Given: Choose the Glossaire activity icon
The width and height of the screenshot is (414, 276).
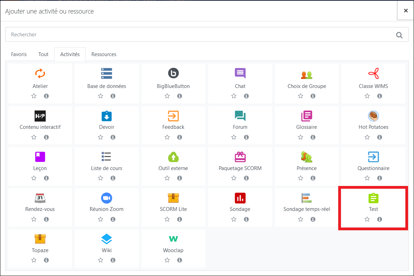Looking at the screenshot, I should tap(306, 116).
